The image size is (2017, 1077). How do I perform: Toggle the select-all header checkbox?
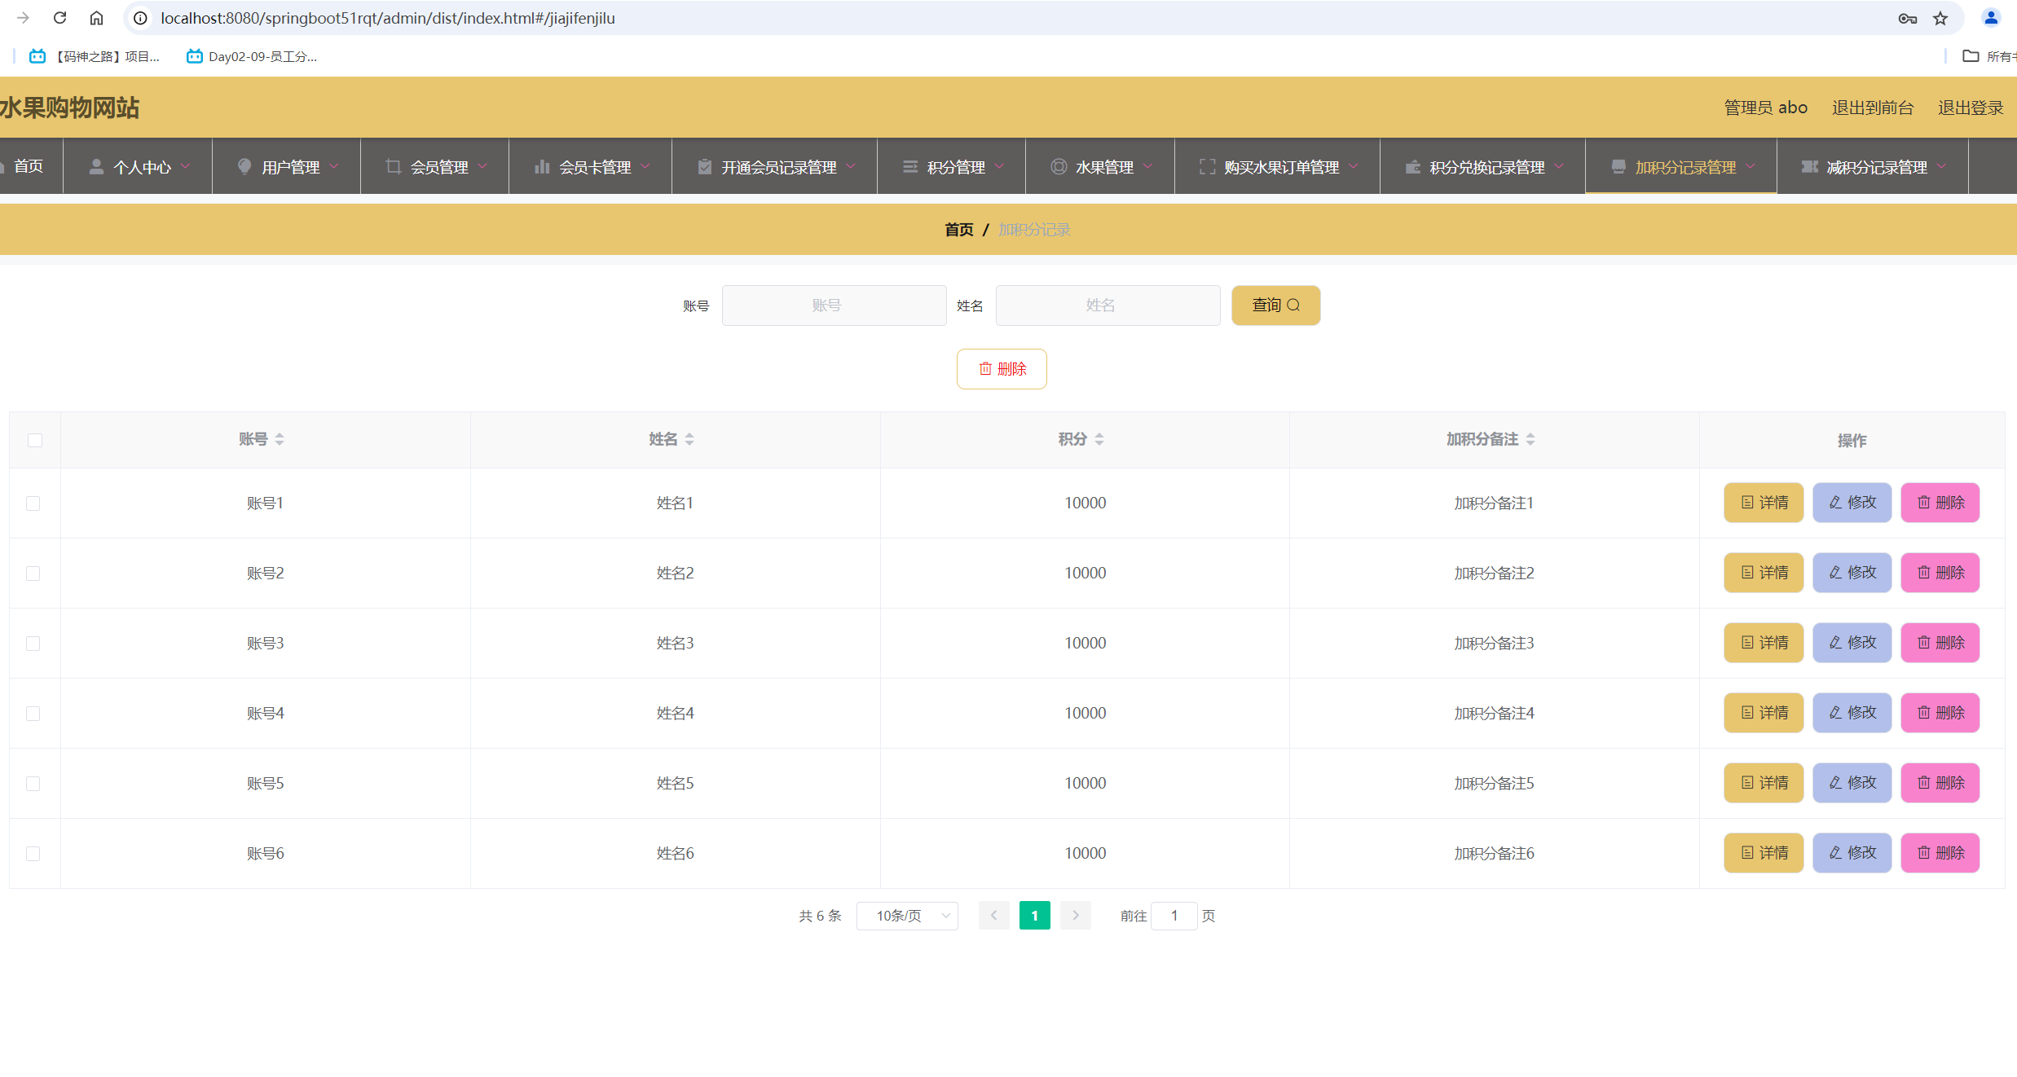[x=34, y=441]
